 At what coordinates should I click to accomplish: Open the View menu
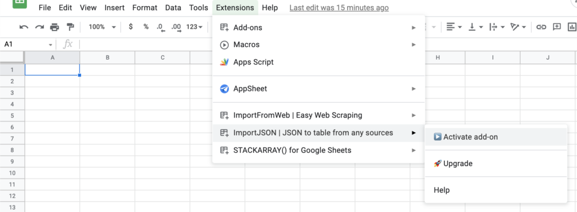coord(88,8)
